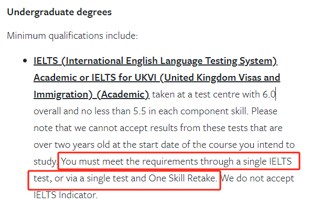Click the "overall and no less than" phrase

(82, 111)
